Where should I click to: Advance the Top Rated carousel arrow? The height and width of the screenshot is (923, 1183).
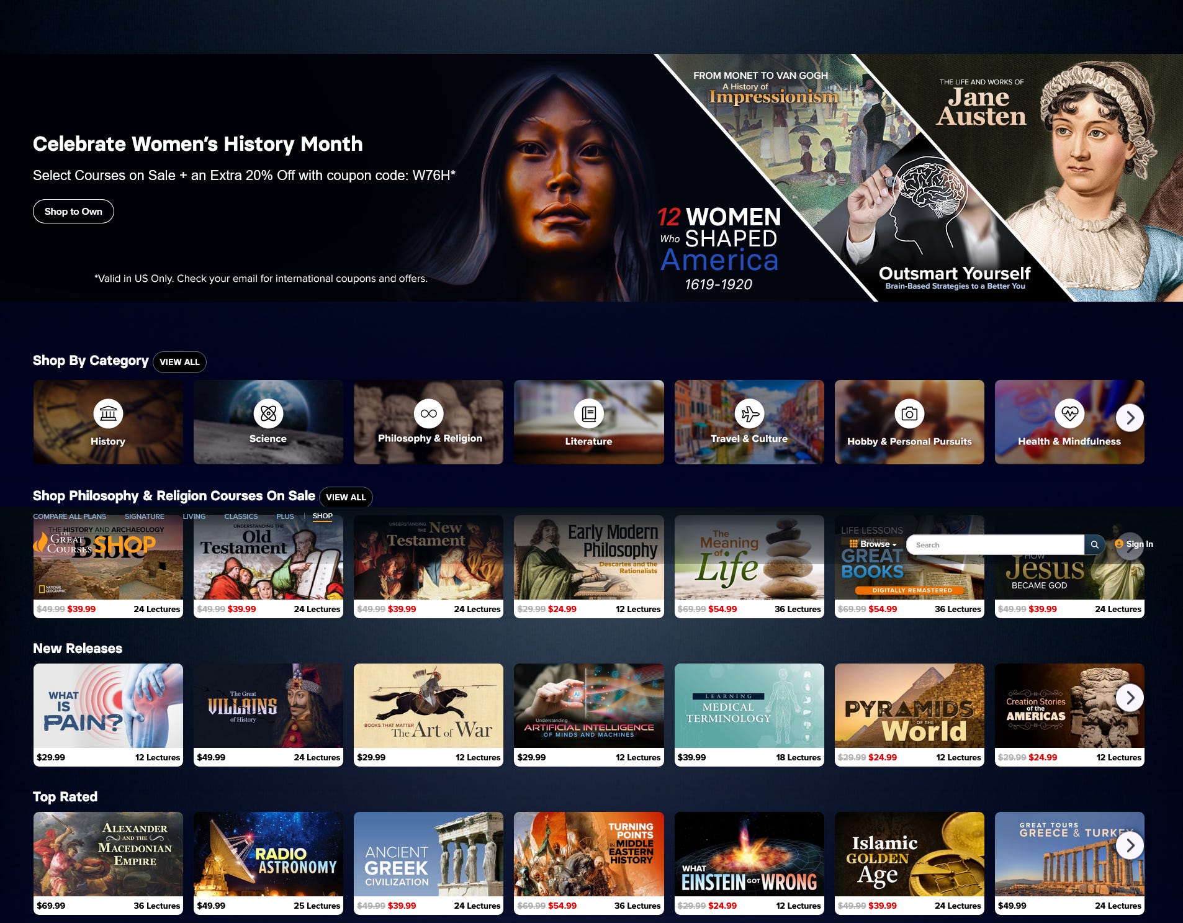pyautogui.click(x=1130, y=845)
